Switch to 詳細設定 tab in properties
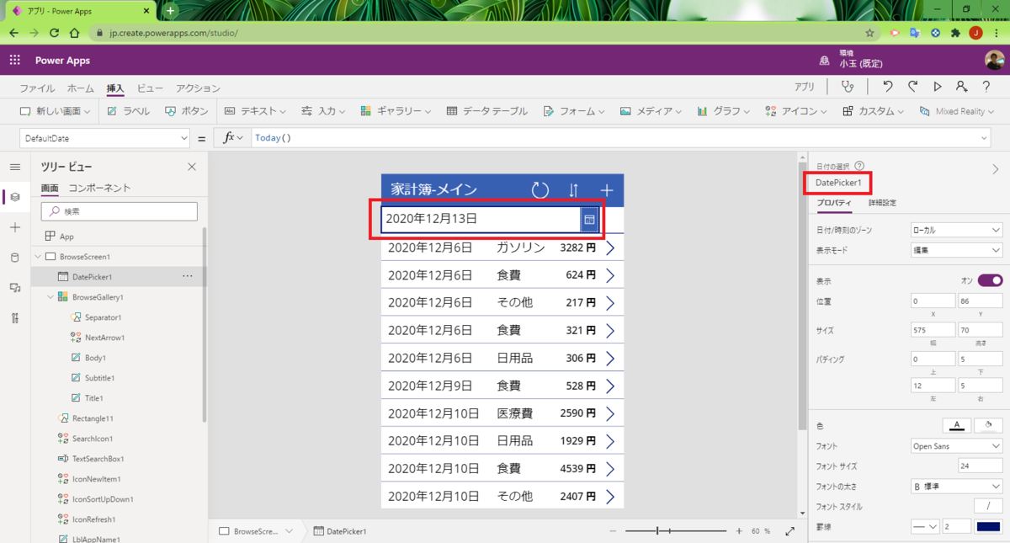Viewport: 1010px width, 543px height. coord(882,203)
